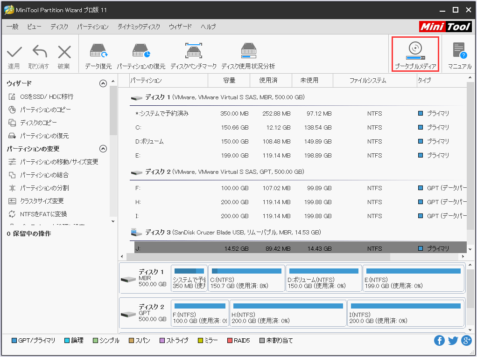Open the Twitter share icon
Screen dimensions: 477x357
[453, 341]
